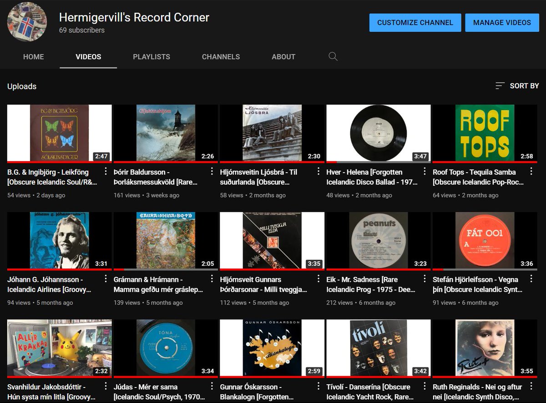Open the options menu for Ruth Reginalds video
The height and width of the screenshot is (403, 546).
point(531,386)
